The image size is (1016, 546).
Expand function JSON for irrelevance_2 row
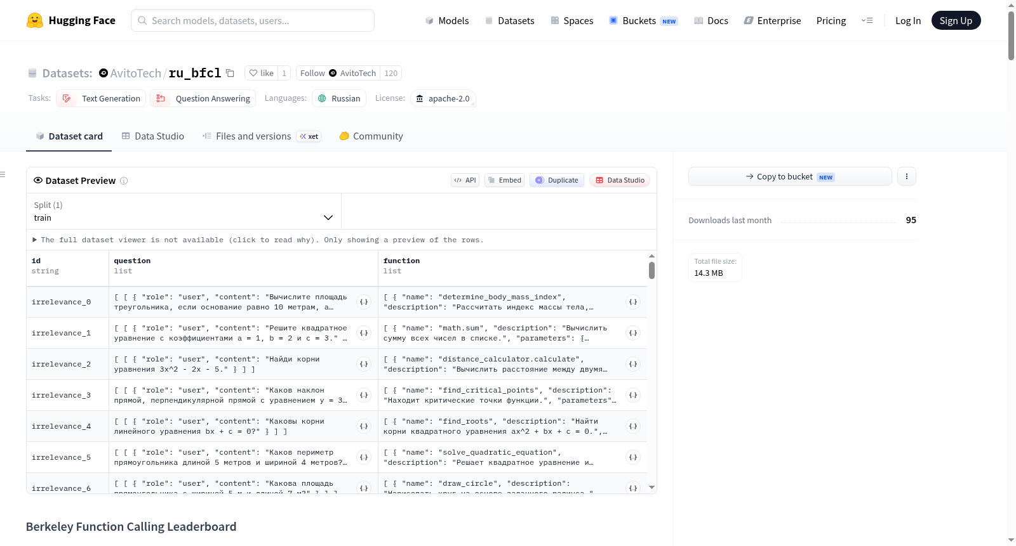point(633,364)
